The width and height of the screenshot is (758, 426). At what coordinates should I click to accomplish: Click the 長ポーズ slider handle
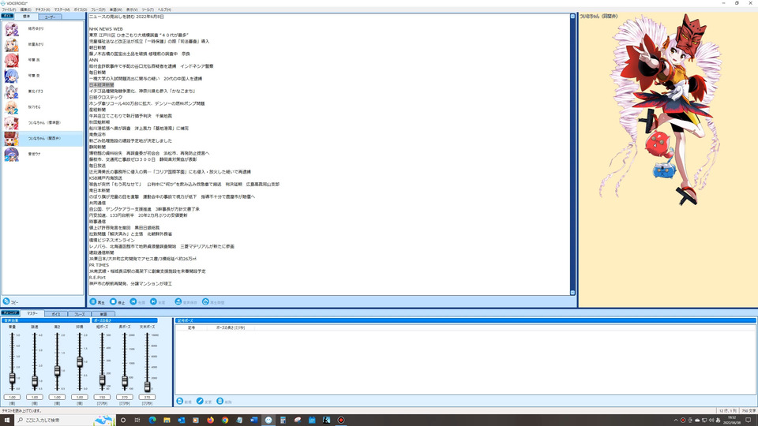125,382
